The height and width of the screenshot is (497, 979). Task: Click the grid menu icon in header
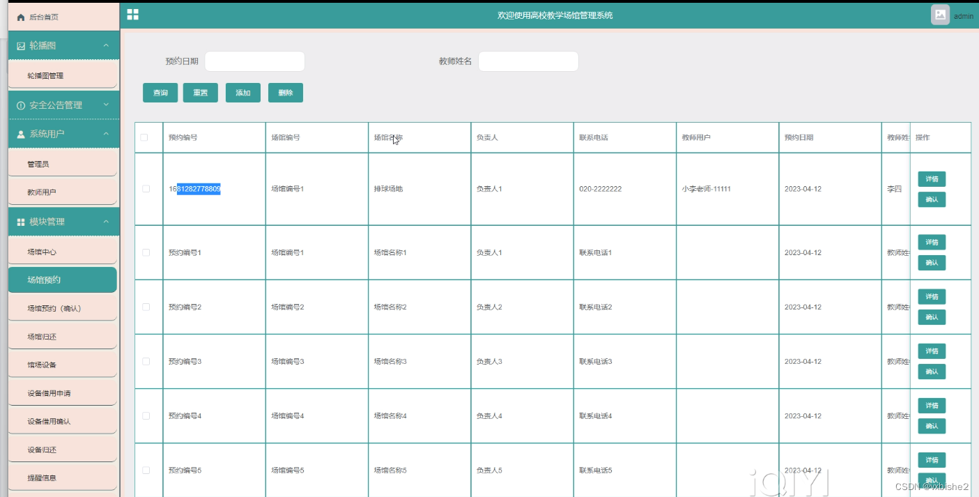click(x=132, y=15)
